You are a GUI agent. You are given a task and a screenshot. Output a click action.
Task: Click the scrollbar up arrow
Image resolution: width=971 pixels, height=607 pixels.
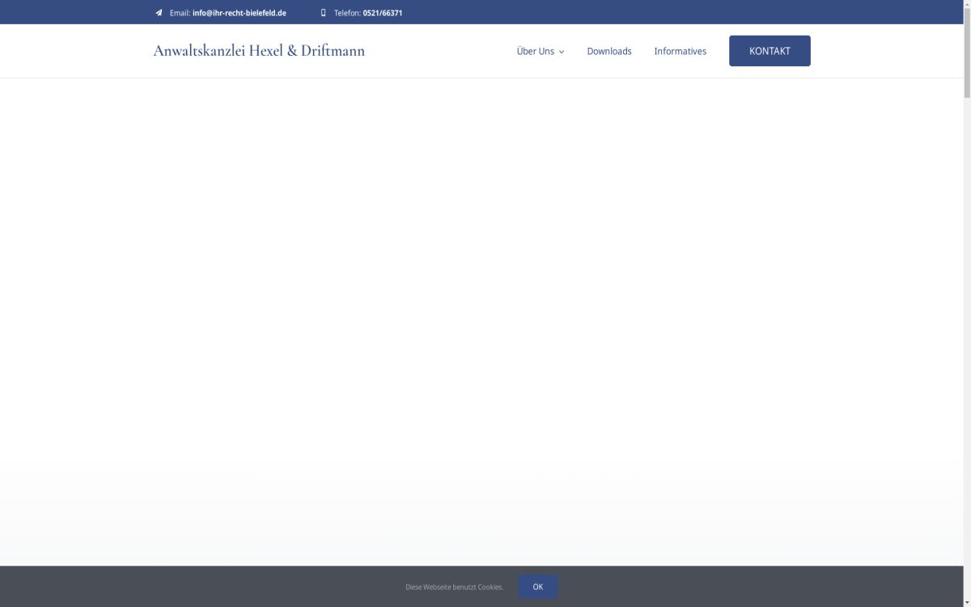[967, 4]
